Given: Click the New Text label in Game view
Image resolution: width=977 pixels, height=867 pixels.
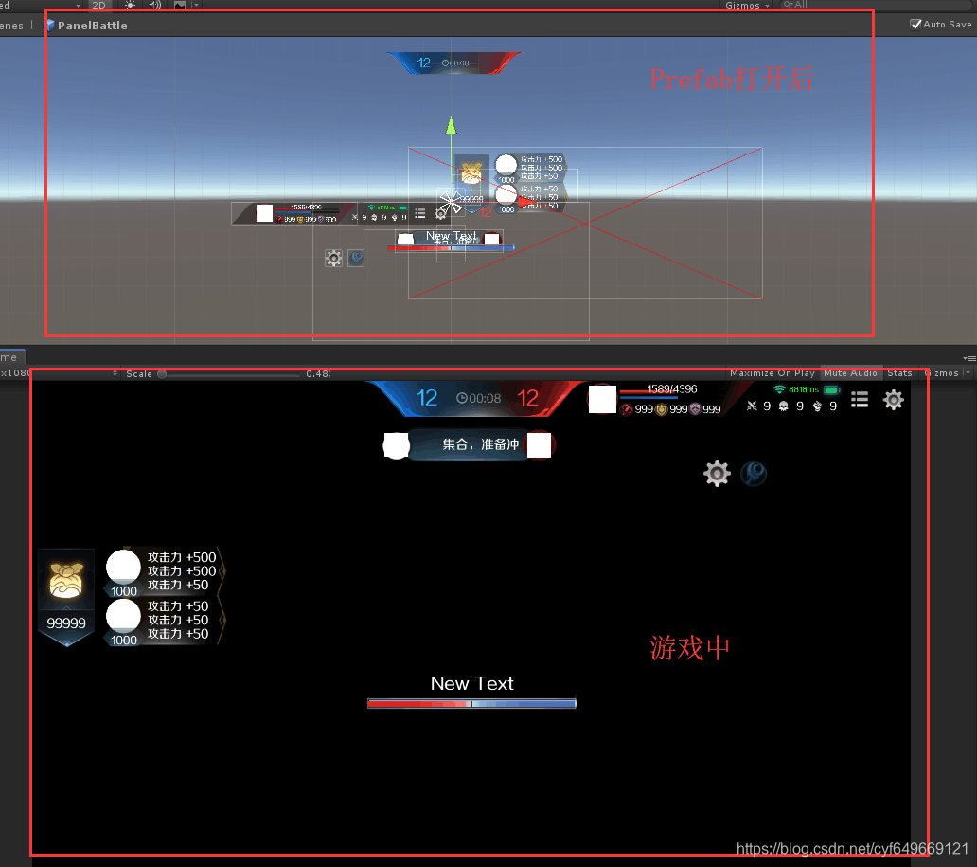Looking at the screenshot, I should tap(471, 683).
